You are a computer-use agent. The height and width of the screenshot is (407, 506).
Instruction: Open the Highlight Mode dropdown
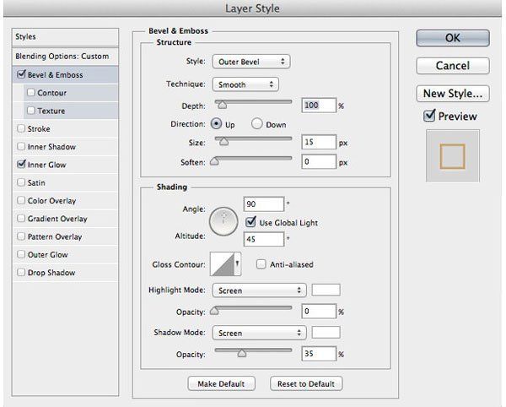tap(259, 290)
